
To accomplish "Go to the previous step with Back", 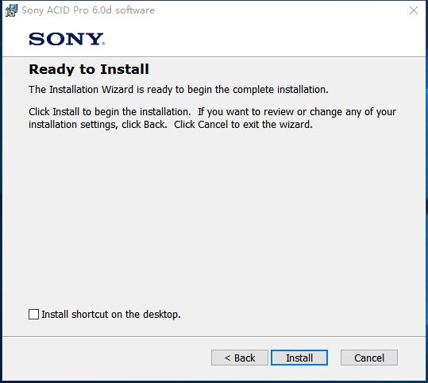I will point(239,358).
